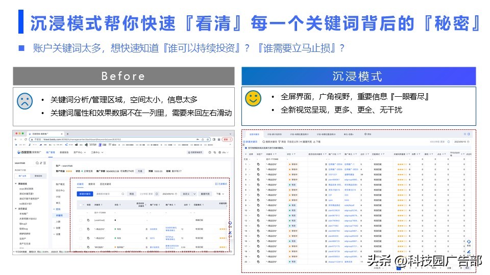490x275 pixels.
Task: Click the 充值 recharge button near balance
Action: tap(140, 171)
